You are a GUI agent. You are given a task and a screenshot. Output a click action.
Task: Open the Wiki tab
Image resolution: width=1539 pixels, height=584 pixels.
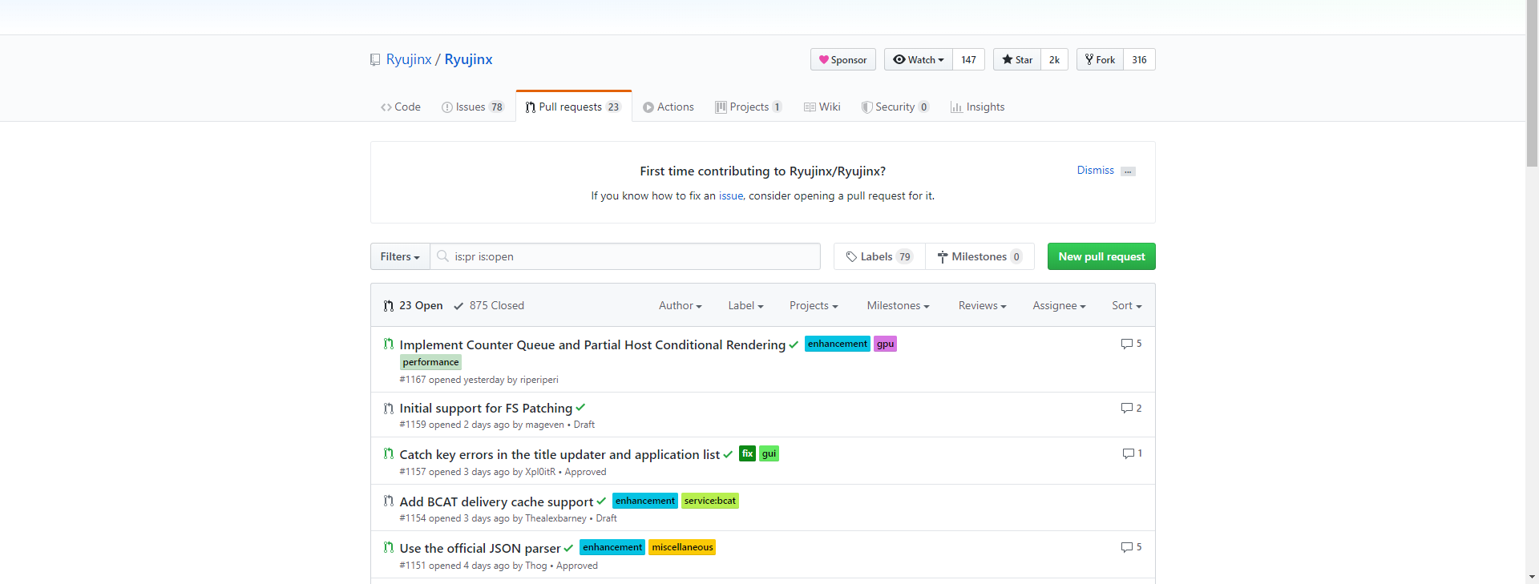822,107
